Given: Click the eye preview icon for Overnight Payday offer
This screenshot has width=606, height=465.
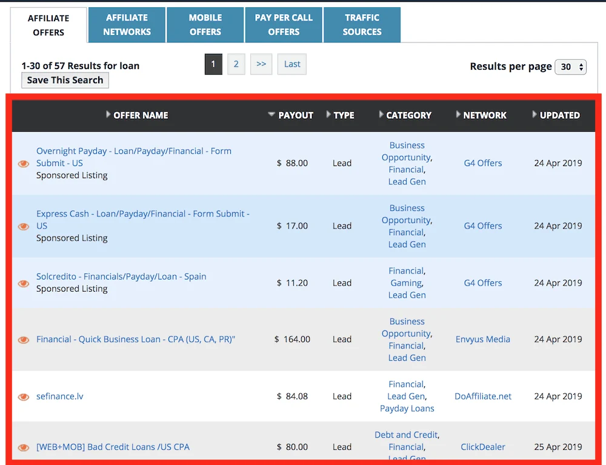Looking at the screenshot, I should point(23,163).
